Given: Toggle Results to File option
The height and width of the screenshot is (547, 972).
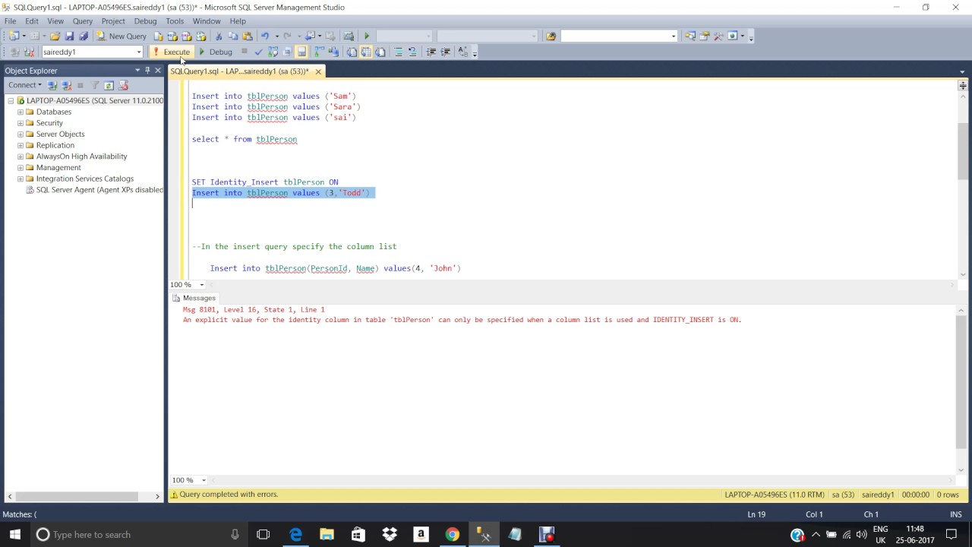Looking at the screenshot, I should pos(380,52).
